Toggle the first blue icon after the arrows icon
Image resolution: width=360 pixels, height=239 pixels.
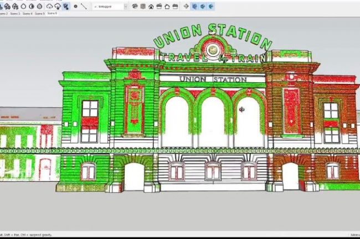tap(196, 6)
